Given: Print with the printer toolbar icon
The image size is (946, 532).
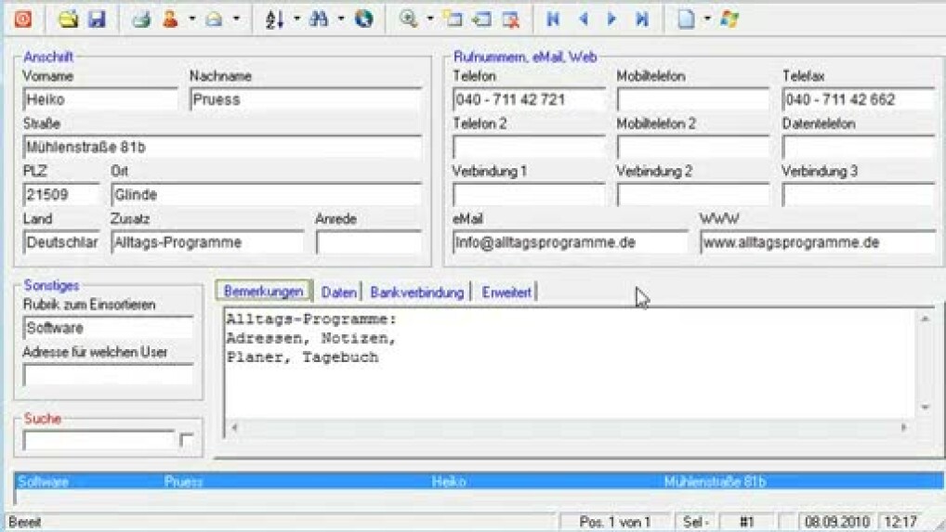Looking at the screenshot, I should coord(141,19).
